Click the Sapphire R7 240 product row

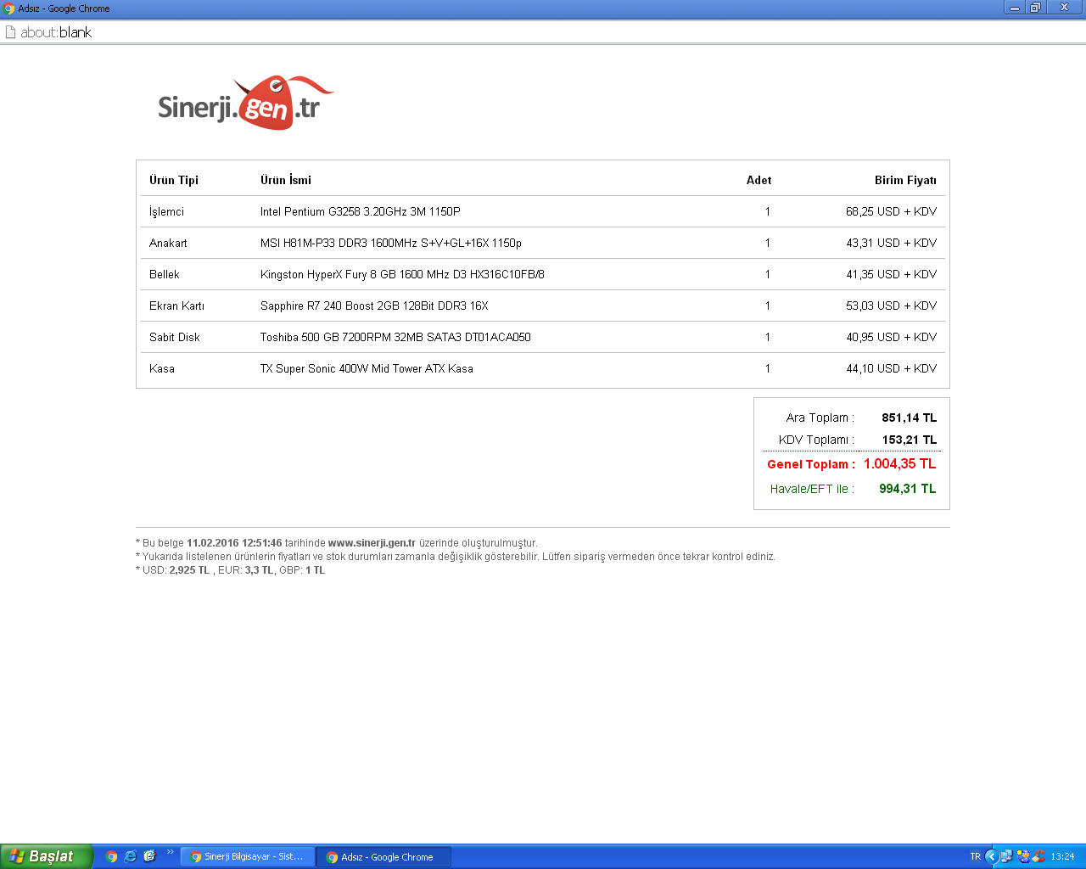pyautogui.click(x=374, y=306)
